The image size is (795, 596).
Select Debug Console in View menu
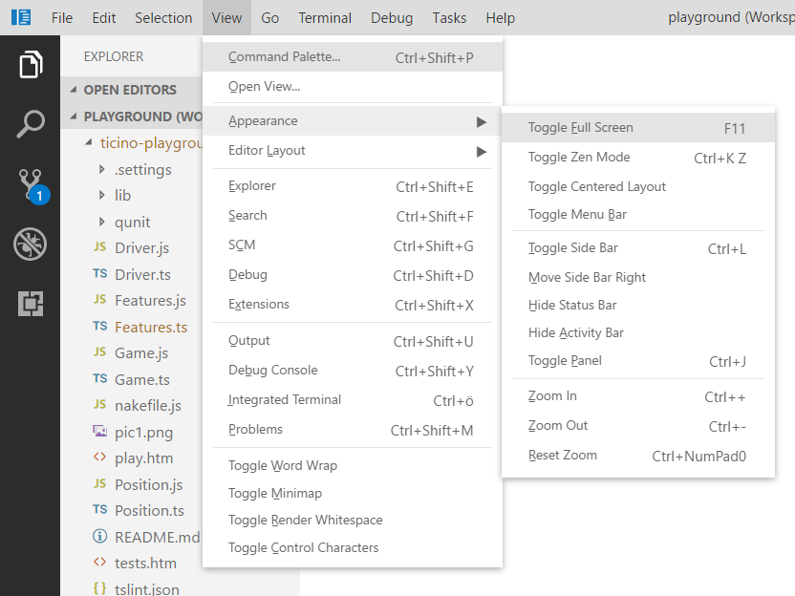pyautogui.click(x=353, y=371)
